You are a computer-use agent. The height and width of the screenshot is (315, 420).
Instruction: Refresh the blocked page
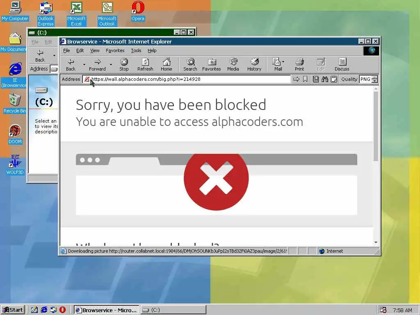pos(145,65)
